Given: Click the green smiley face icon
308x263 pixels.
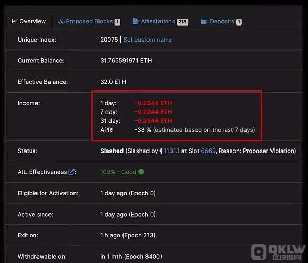Looking at the screenshot, I should (141, 172).
